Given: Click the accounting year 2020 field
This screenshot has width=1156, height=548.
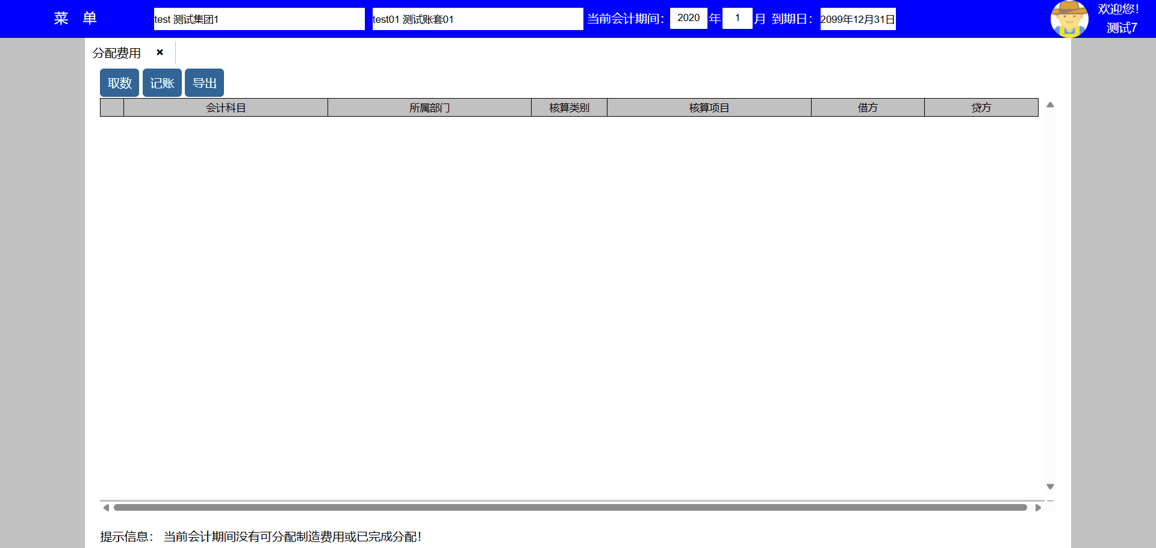Looking at the screenshot, I should [x=688, y=18].
